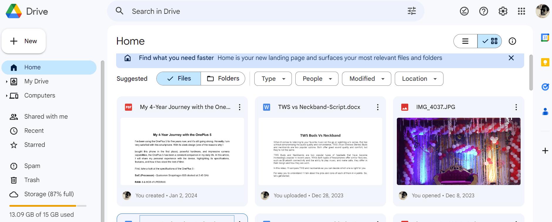
Task: Open the Type filter dropdown
Action: (x=273, y=79)
